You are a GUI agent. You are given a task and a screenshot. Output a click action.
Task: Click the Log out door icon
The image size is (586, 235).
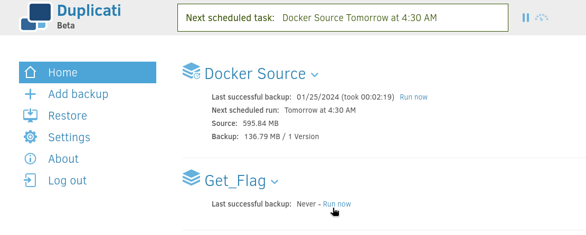30,181
